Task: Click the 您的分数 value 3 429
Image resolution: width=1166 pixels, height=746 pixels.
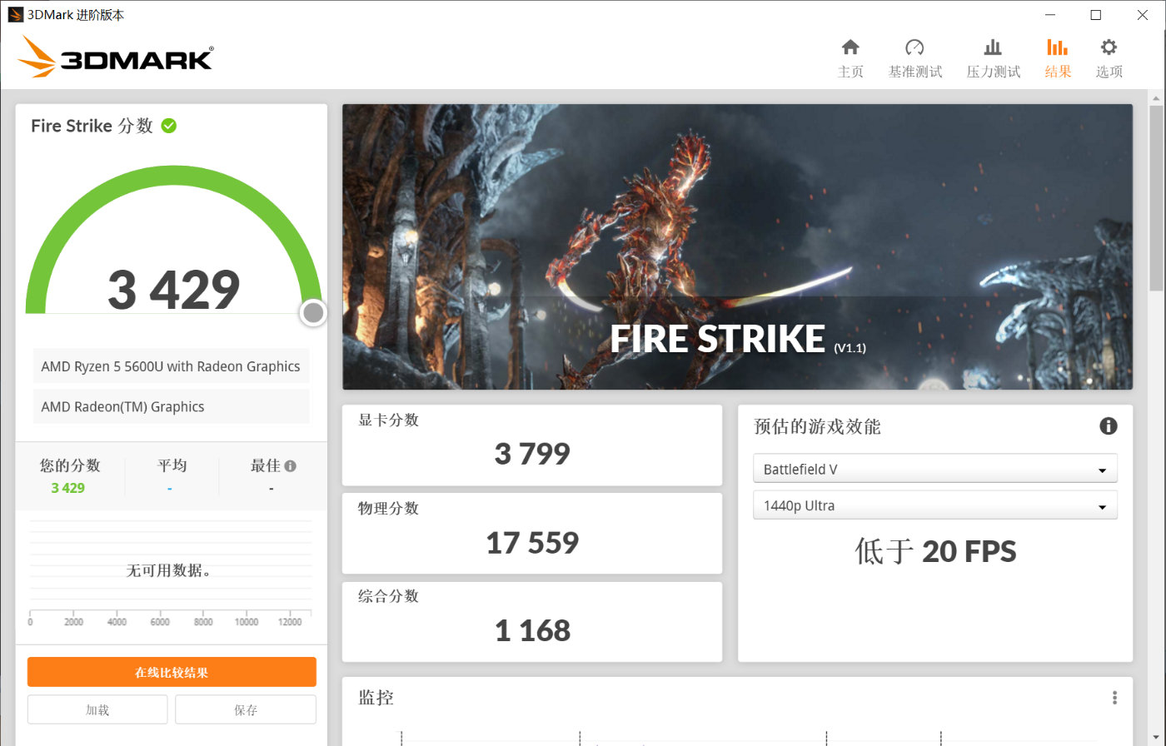Action: click(x=68, y=488)
